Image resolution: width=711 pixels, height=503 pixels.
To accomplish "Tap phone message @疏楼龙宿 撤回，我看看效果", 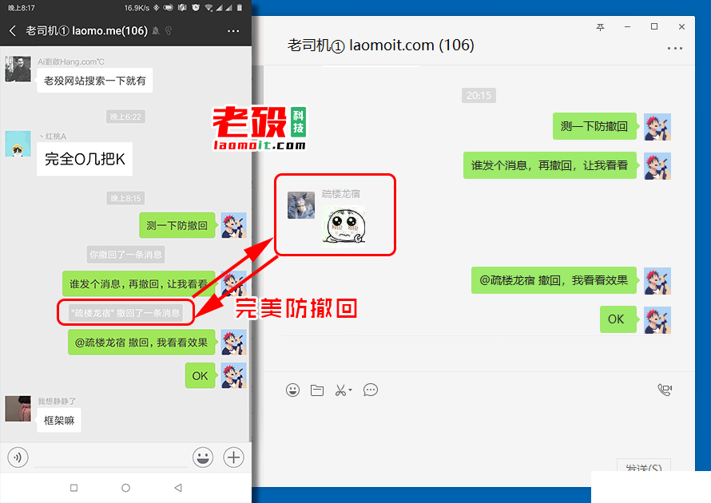I will 141,343.
